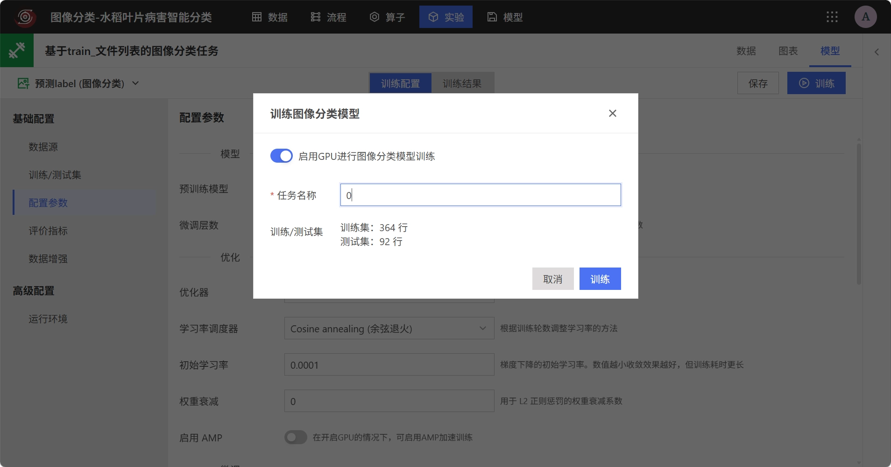Click the red spiral app logo

click(25, 17)
